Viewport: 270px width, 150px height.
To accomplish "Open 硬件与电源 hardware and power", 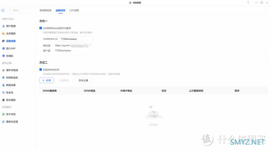I will pyautogui.click(x=10, y=70).
